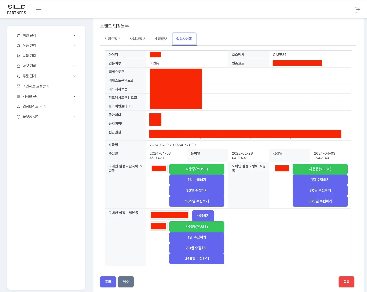Click the 수집일 value 2024-04-03 15:03:31
Viewport: 367px width, 292px height.
160,156
